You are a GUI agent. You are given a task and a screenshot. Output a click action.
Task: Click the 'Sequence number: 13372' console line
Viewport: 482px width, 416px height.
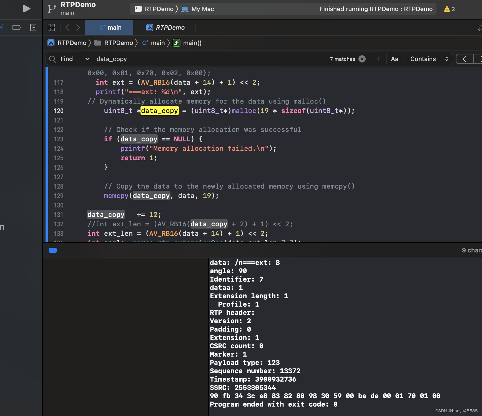coord(255,371)
